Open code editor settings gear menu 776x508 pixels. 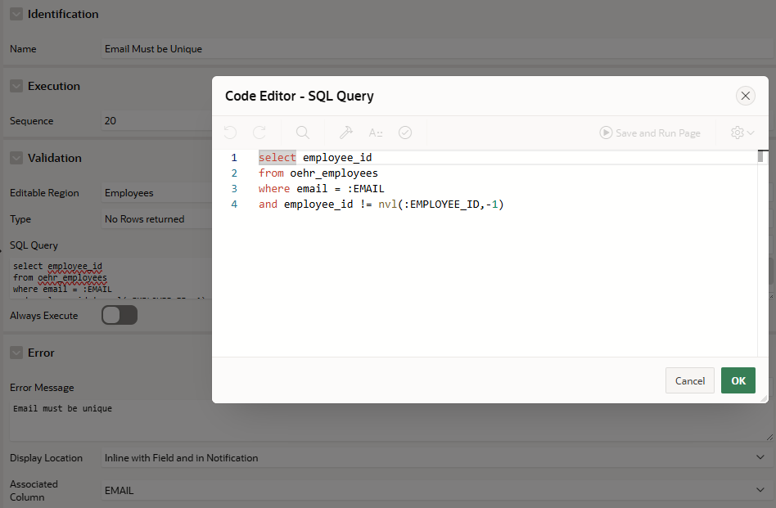pyautogui.click(x=742, y=133)
